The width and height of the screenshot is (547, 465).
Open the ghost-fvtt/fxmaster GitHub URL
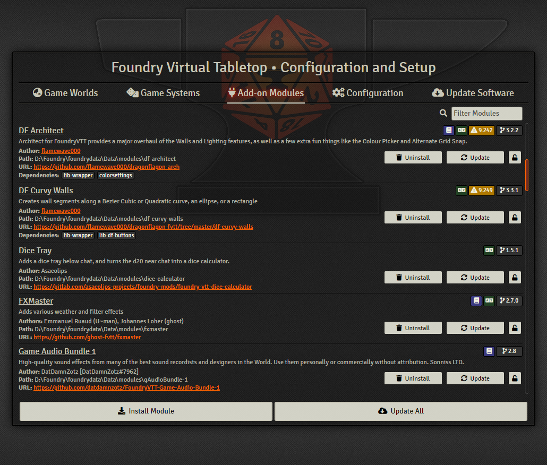[87, 338]
